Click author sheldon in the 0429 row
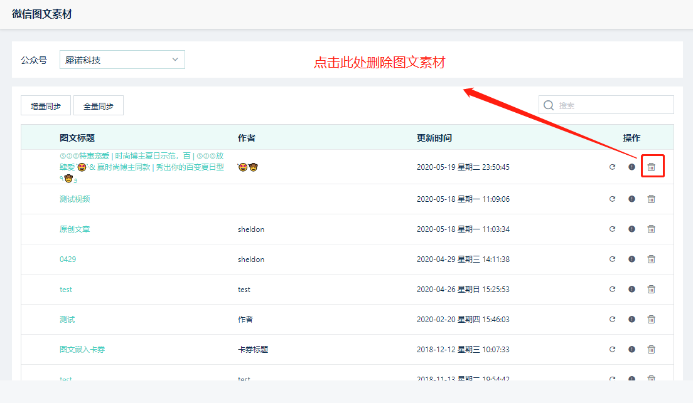The image size is (693, 403). [x=251, y=259]
